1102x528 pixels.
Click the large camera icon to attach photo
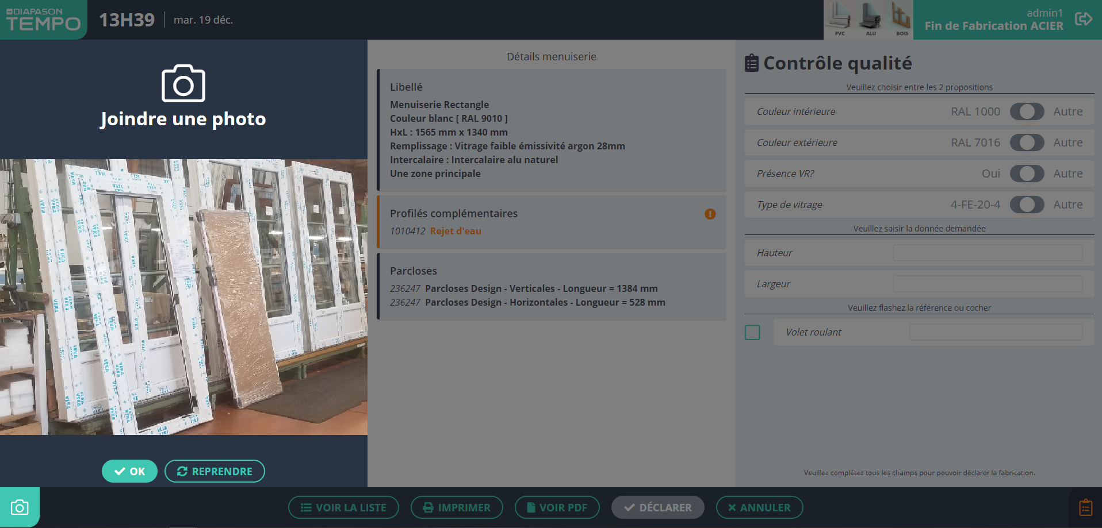click(183, 83)
